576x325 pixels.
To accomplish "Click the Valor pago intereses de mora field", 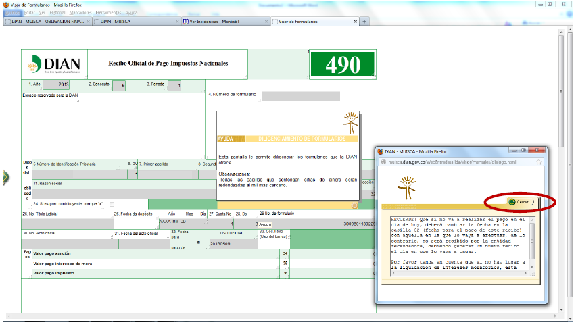I will [x=333, y=264].
